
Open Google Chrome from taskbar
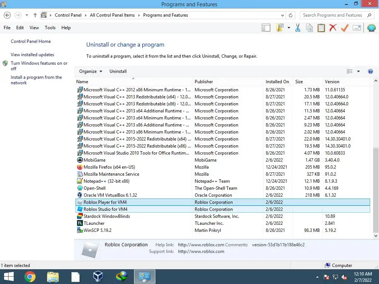(30, 277)
